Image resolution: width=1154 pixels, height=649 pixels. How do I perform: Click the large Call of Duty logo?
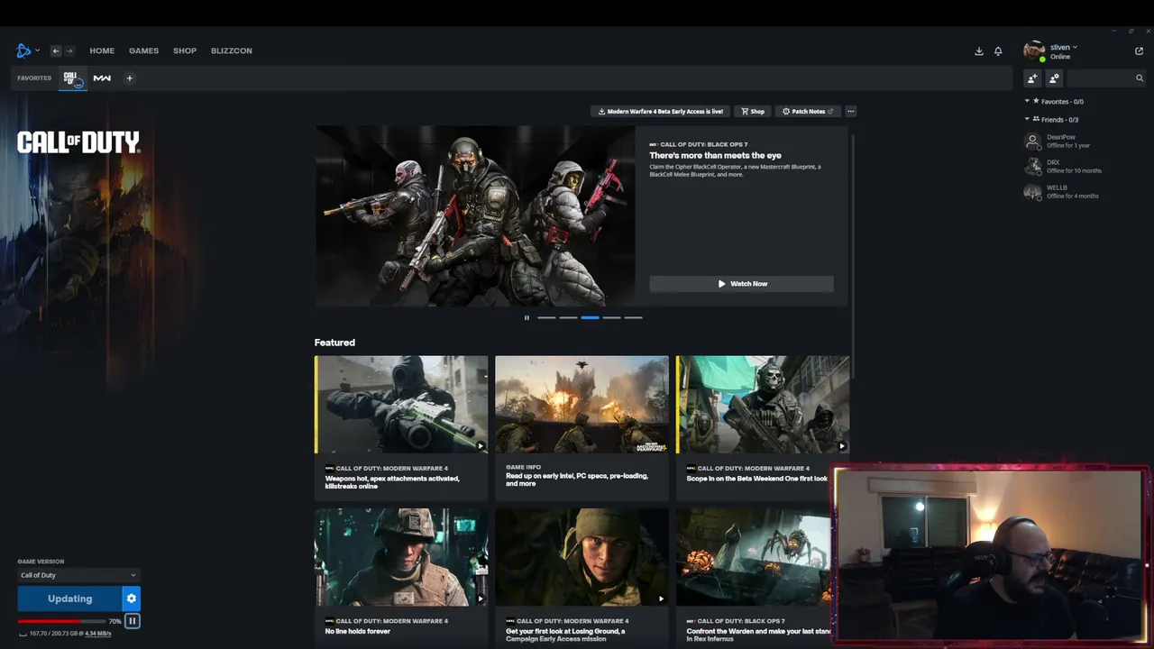pos(78,142)
